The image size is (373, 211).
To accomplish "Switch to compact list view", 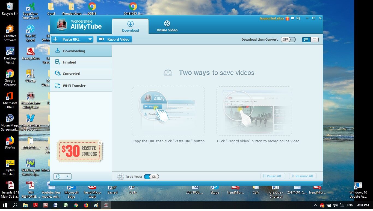I will [314, 40].
